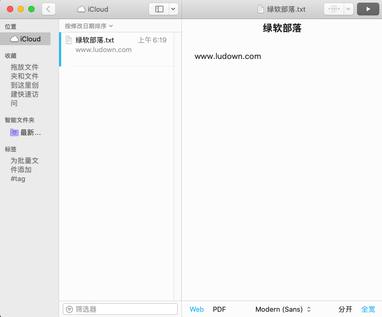Switch to the Web preview mode
The height and width of the screenshot is (317, 382).
(x=197, y=309)
